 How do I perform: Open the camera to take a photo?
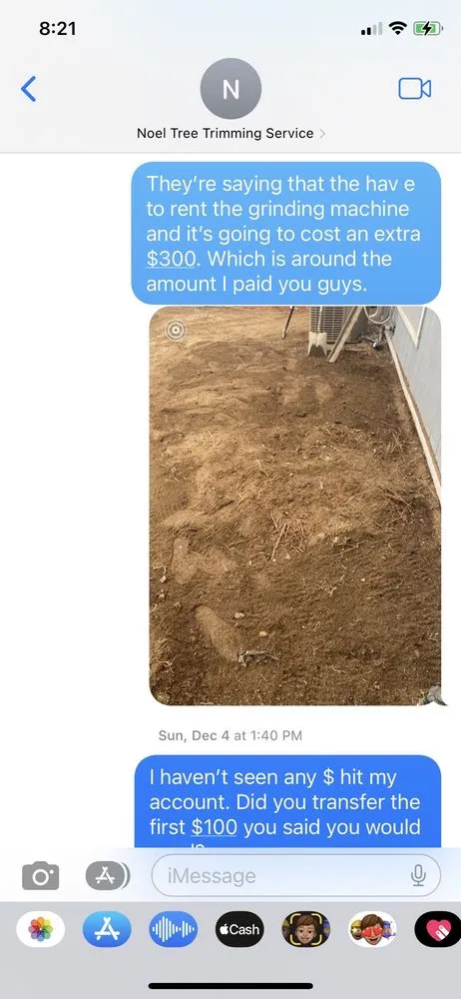[40, 876]
